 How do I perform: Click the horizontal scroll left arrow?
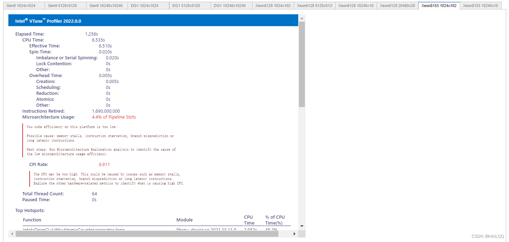tap(12, 234)
